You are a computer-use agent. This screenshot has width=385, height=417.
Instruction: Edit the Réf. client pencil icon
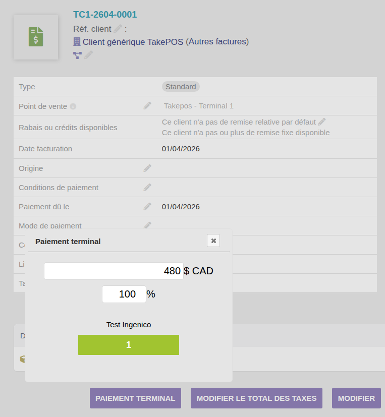(x=118, y=29)
